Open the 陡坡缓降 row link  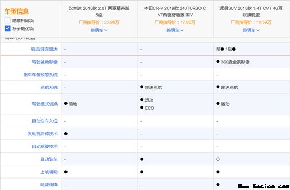pyautogui.click(x=49, y=185)
